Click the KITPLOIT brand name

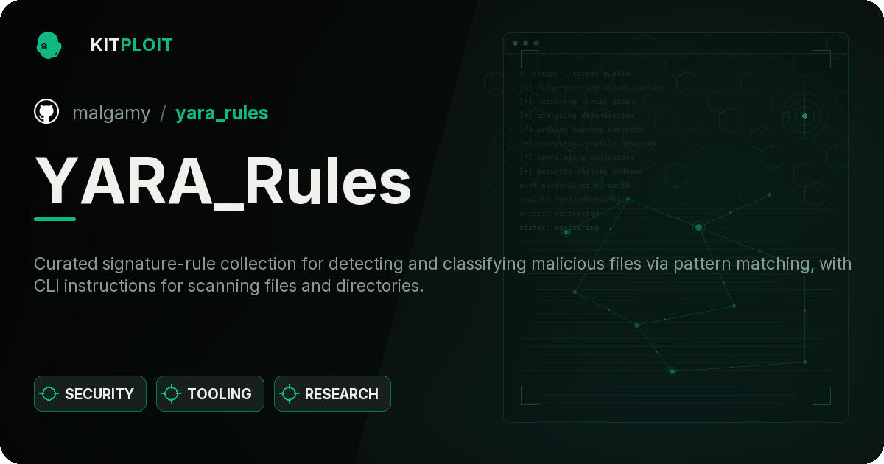[x=131, y=45]
